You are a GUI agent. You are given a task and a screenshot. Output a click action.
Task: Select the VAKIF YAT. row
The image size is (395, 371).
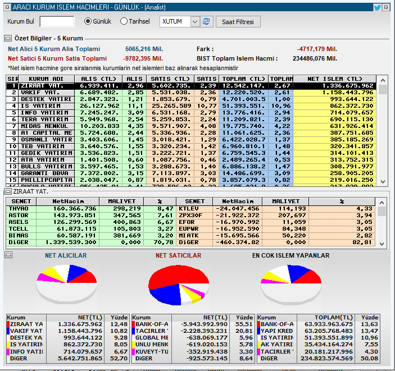click(x=191, y=93)
